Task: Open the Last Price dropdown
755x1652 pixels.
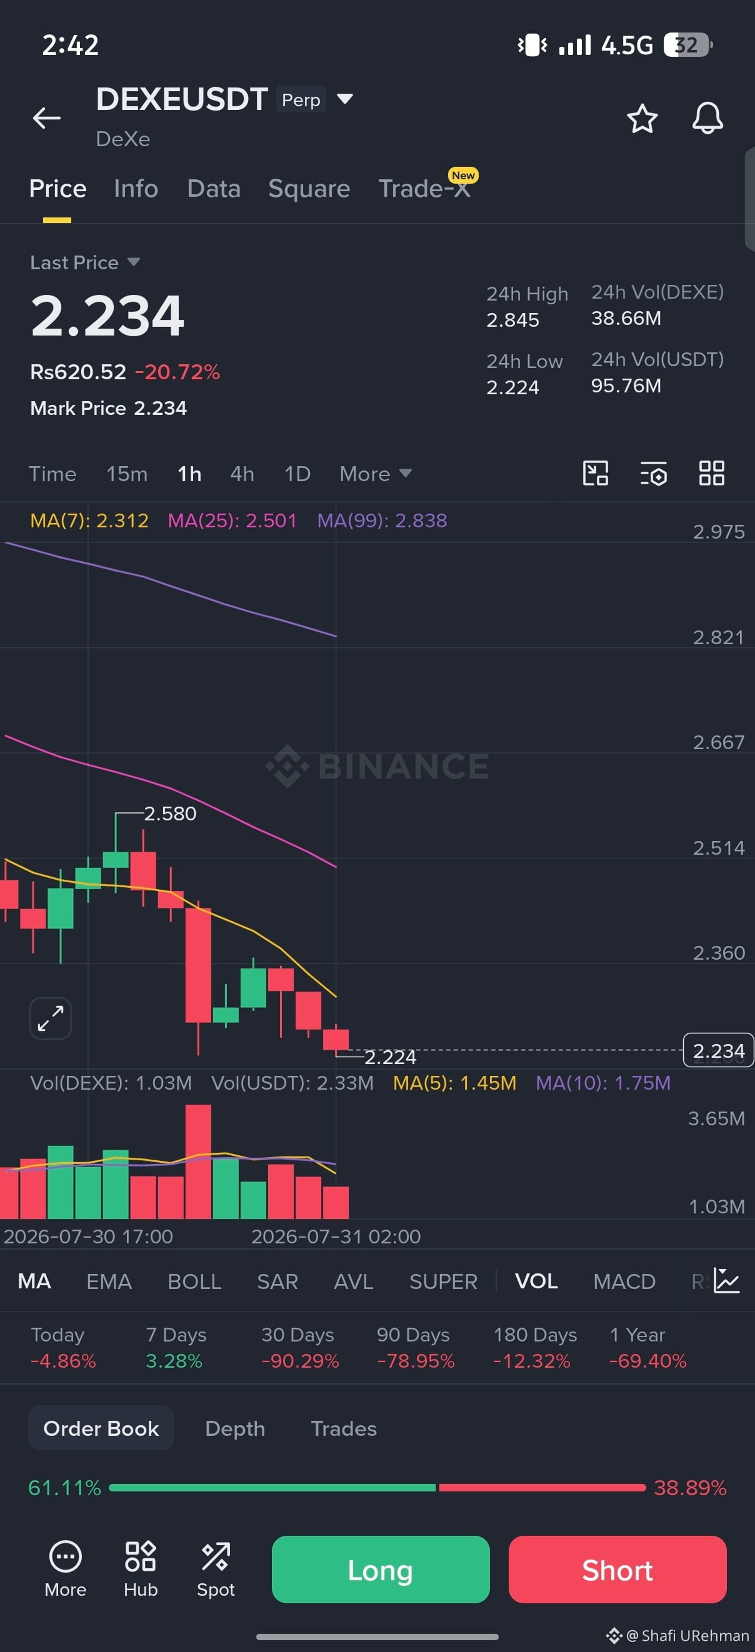Action: (84, 262)
